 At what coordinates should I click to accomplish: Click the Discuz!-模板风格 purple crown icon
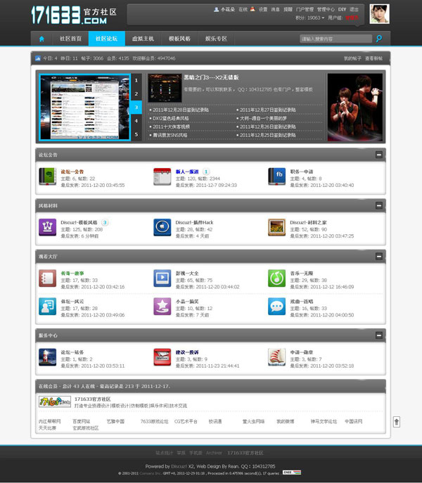point(47,227)
